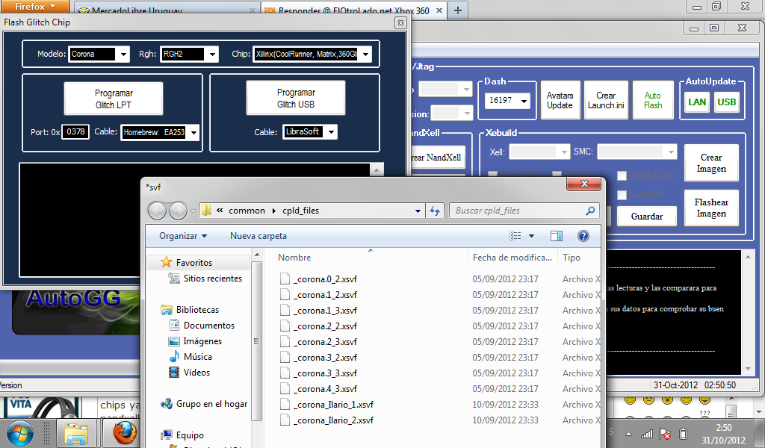This screenshot has width=765, height=448.
Task: Click the Windows Start orb
Action: coord(20,433)
